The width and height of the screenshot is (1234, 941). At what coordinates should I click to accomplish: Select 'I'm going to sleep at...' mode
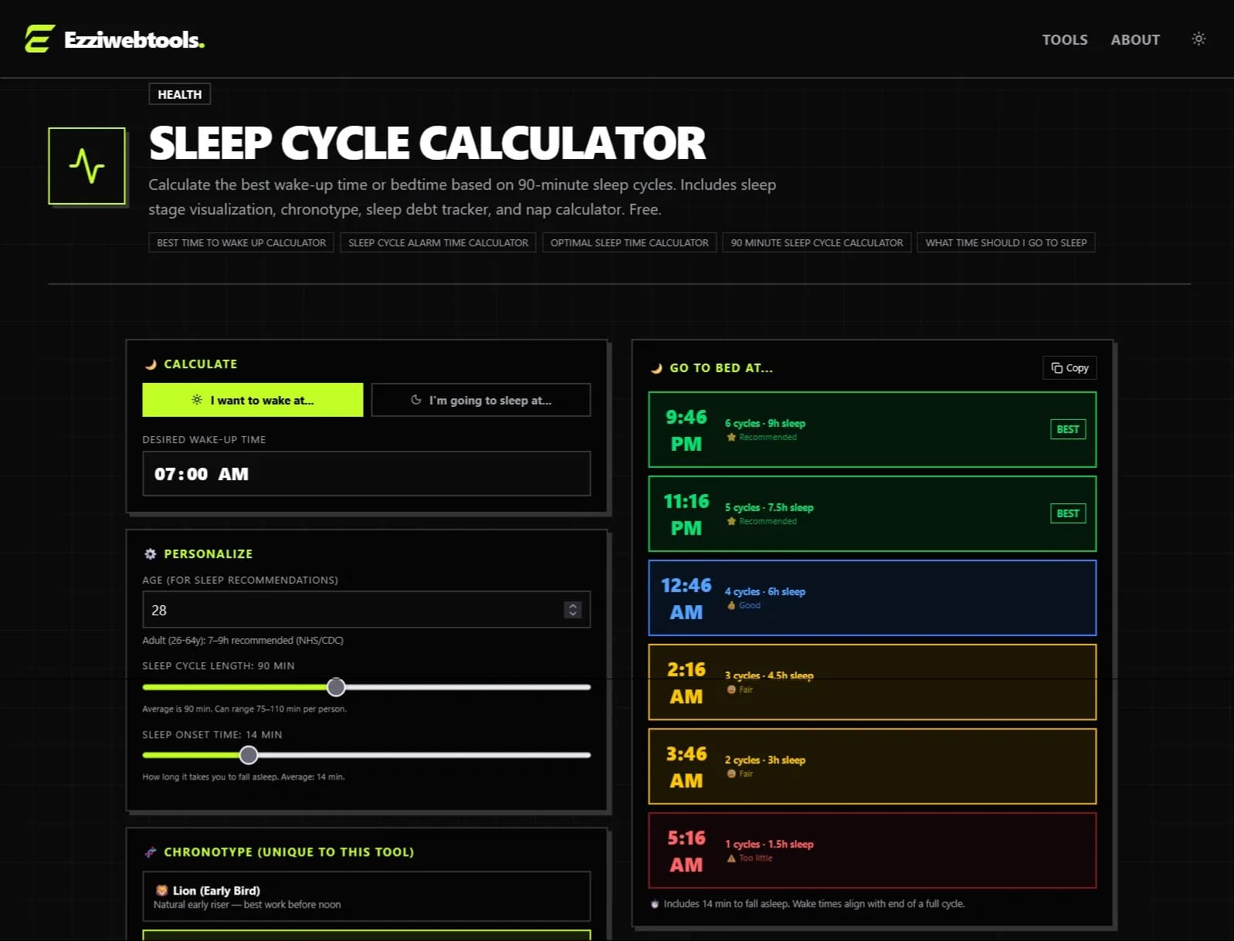(x=481, y=400)
